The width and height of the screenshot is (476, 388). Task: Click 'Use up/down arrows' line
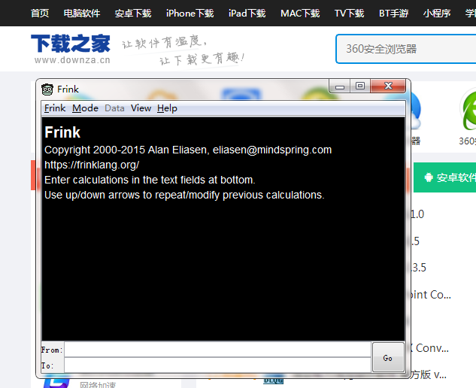[184, 195]
